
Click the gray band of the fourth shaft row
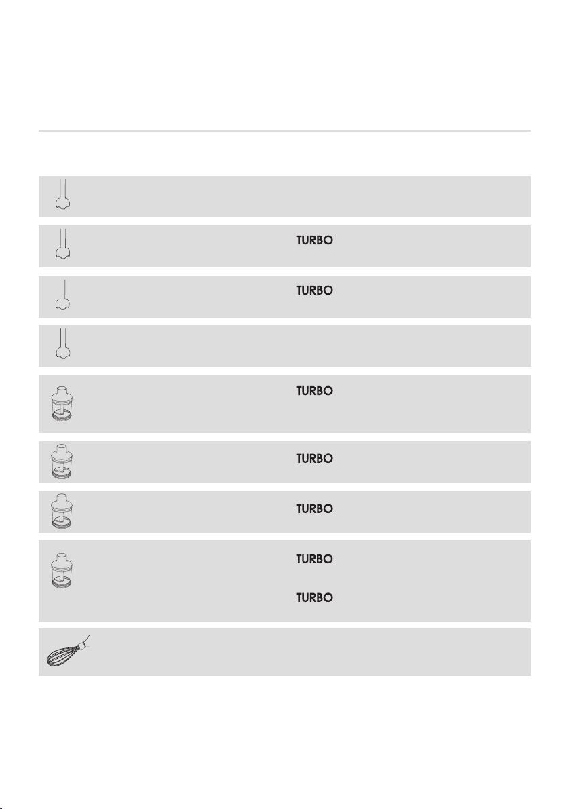[x=285, y=346]
